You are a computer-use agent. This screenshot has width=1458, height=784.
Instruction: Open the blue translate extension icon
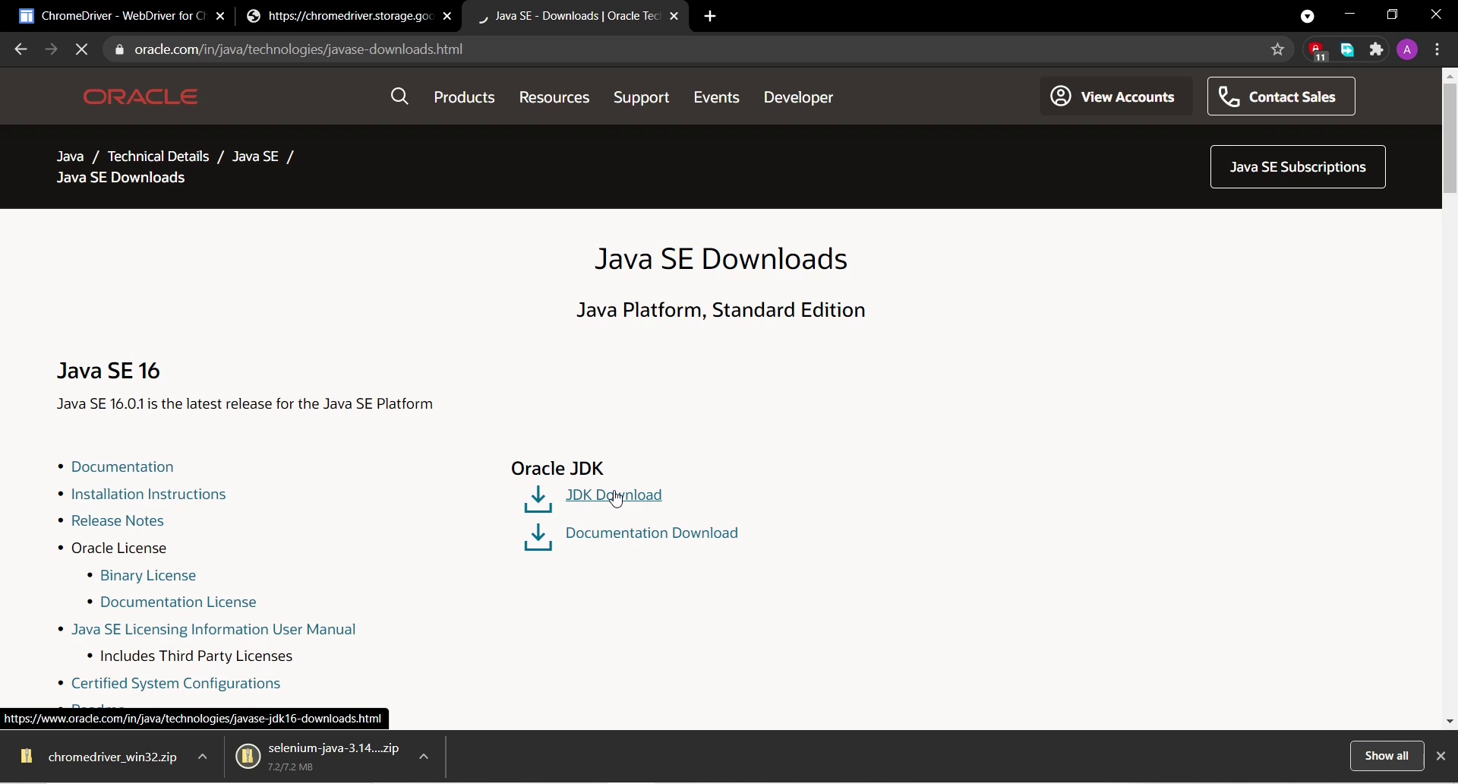[1349, 51]
